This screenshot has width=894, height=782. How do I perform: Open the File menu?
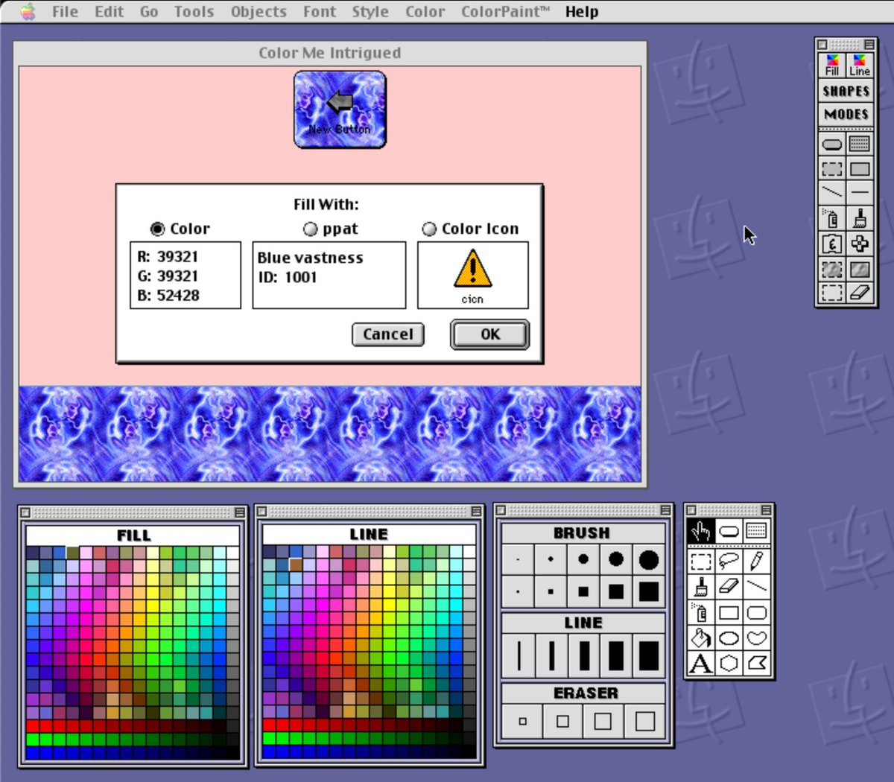(x=65, y=11)
